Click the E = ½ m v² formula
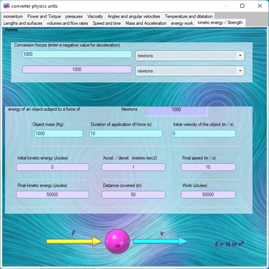 tap(229, 244)
